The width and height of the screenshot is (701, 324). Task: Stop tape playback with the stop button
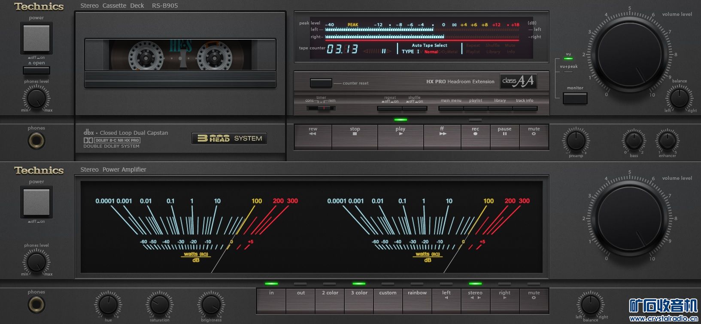(x=355, y=137)
